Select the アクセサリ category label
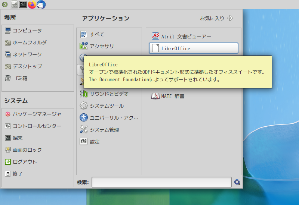The height and width of the screenshot is (205, 299). coord(102,46)
